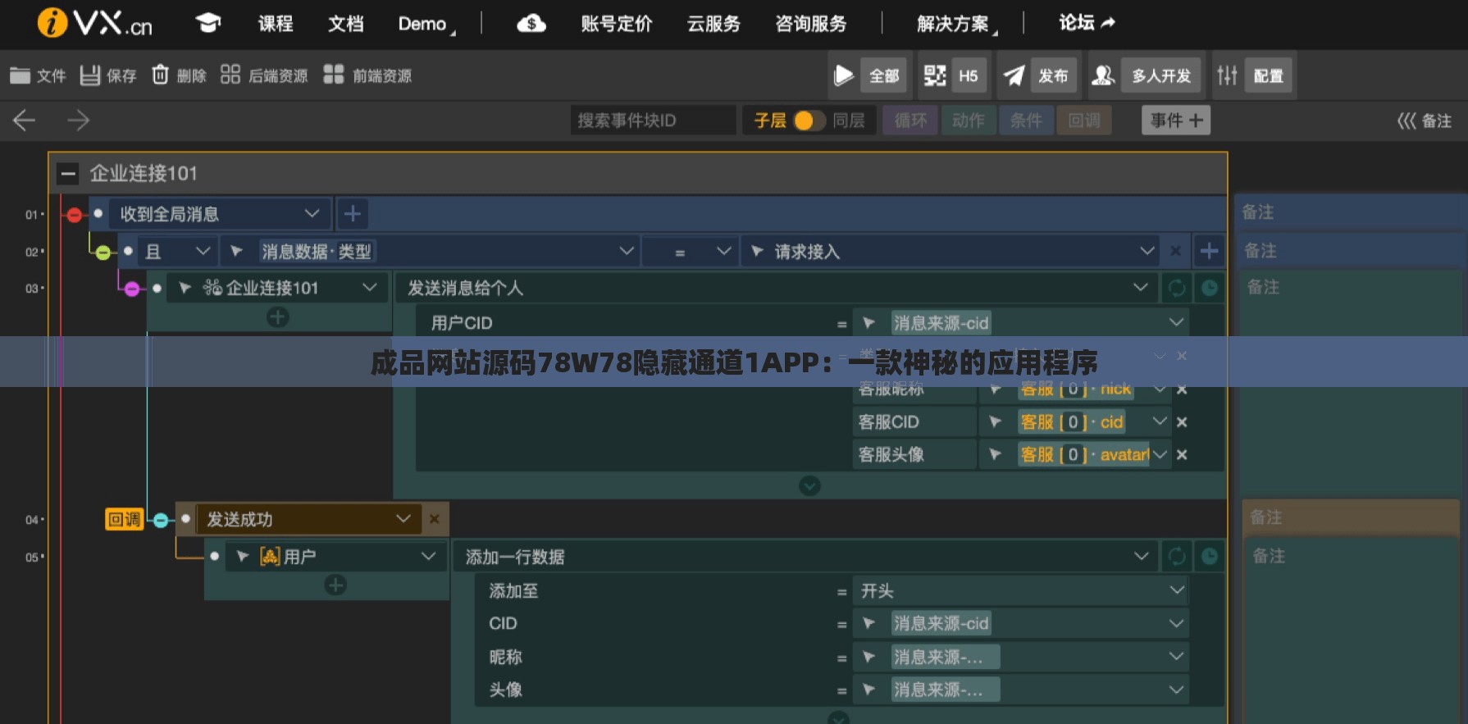Click 搜索事件块ID search field
The image size is (1468, 724).
point(653,121)
